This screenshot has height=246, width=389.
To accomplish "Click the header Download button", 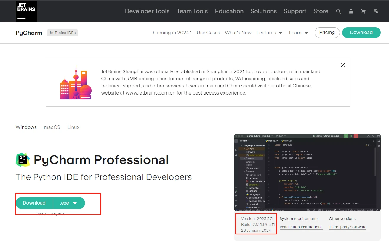I will pos(361,33).
